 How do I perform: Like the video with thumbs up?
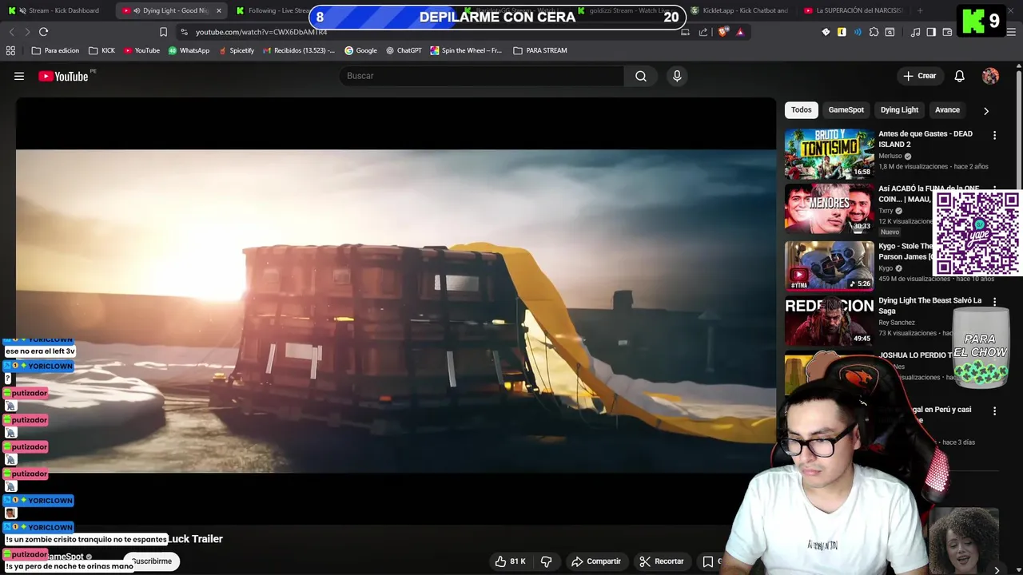coord(510,561)
